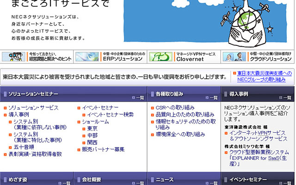
Task: Click orange arrow icon beside 関西
Action: 84,143
